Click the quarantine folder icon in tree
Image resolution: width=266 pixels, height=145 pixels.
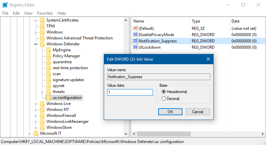pos(48,62)
